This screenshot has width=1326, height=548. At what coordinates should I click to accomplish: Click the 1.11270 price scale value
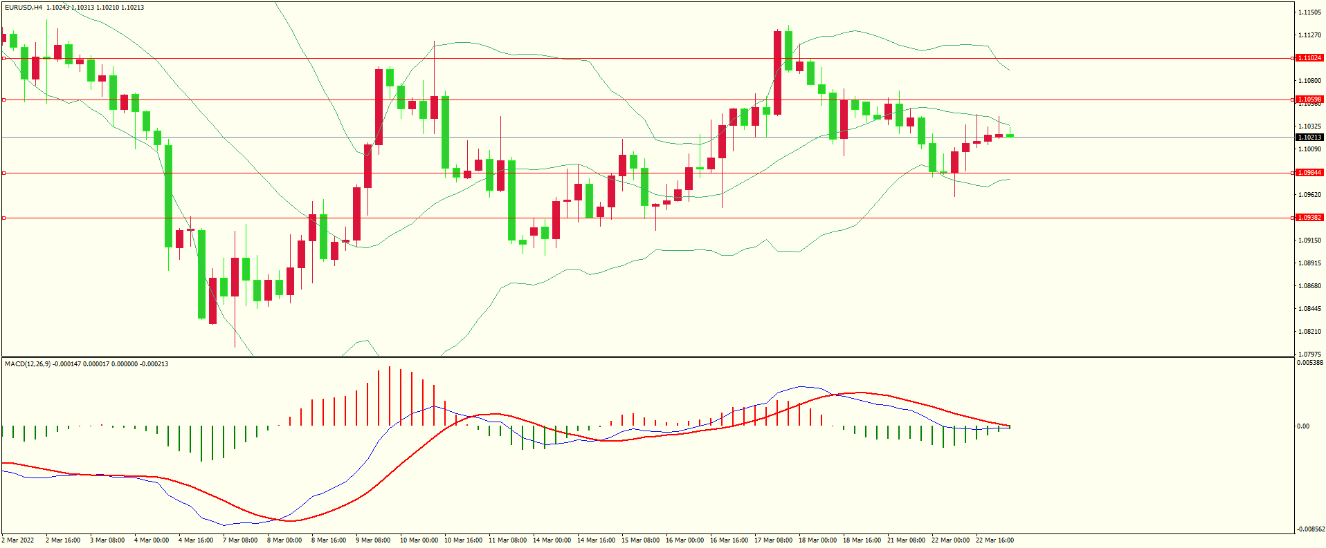tap(1310, 35)
